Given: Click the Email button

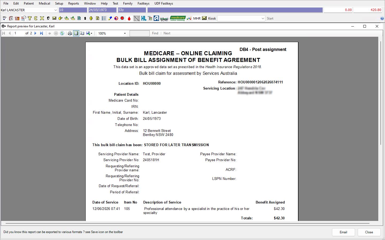Looking at the screenshot, I should (x=344, y=232).
